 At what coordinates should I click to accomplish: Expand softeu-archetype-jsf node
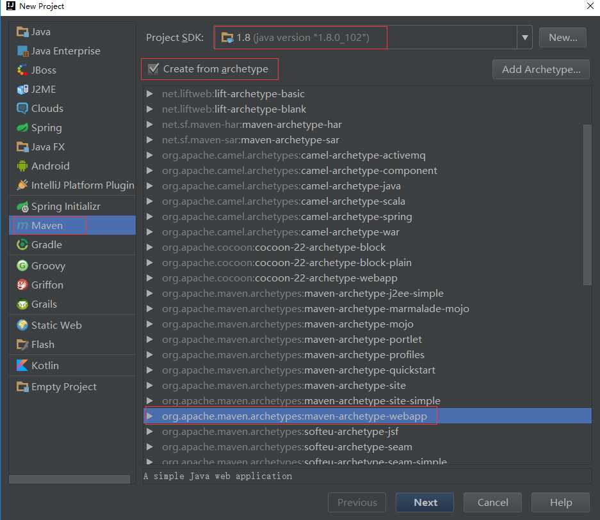point(150,431)
